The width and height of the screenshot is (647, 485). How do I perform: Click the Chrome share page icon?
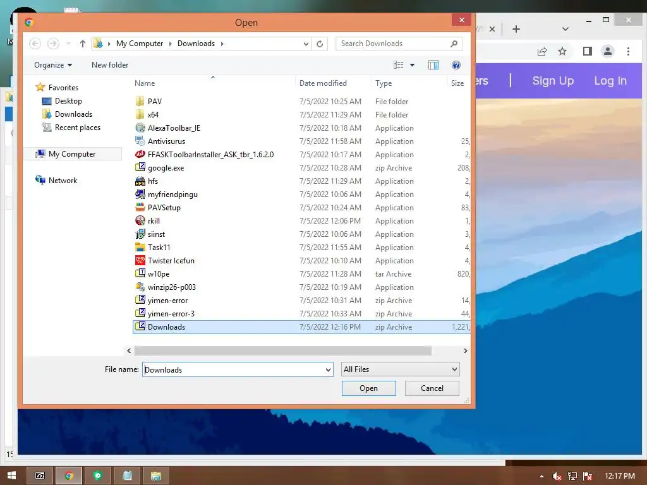click(x=541, y=51)
